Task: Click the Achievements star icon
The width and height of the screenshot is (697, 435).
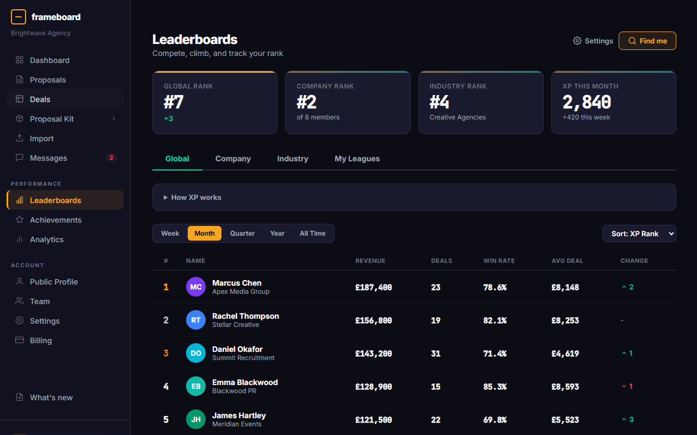Action: pos(20,220)
